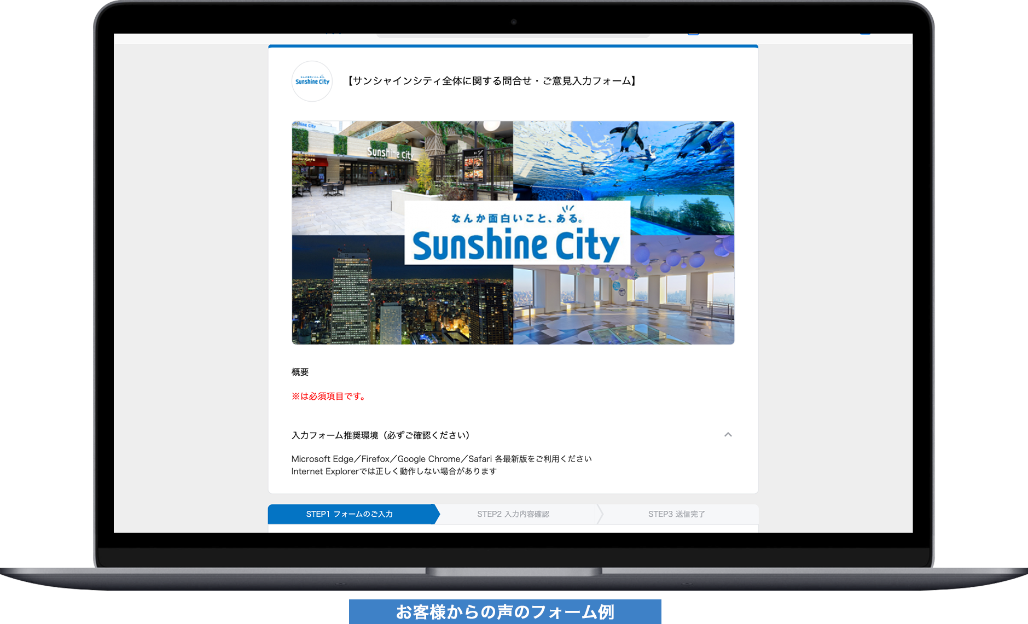The height and width of the screenshot is (624, 1028).
Task: Click the お客様からの声のフォーム例 caption
Action: pyautogui.click(x=505, y=611)
